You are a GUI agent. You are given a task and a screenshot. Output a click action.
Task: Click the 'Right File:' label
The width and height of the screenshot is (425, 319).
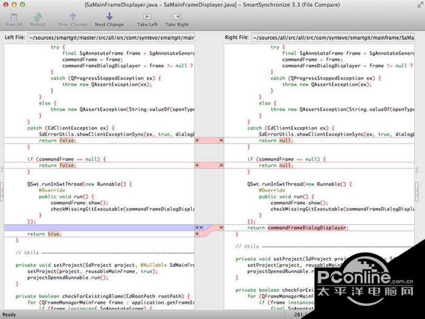pyautogui.click(x=237, y=38)
